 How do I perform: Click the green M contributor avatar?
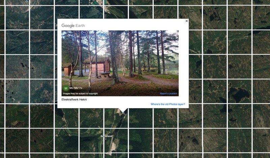point(66,88)
